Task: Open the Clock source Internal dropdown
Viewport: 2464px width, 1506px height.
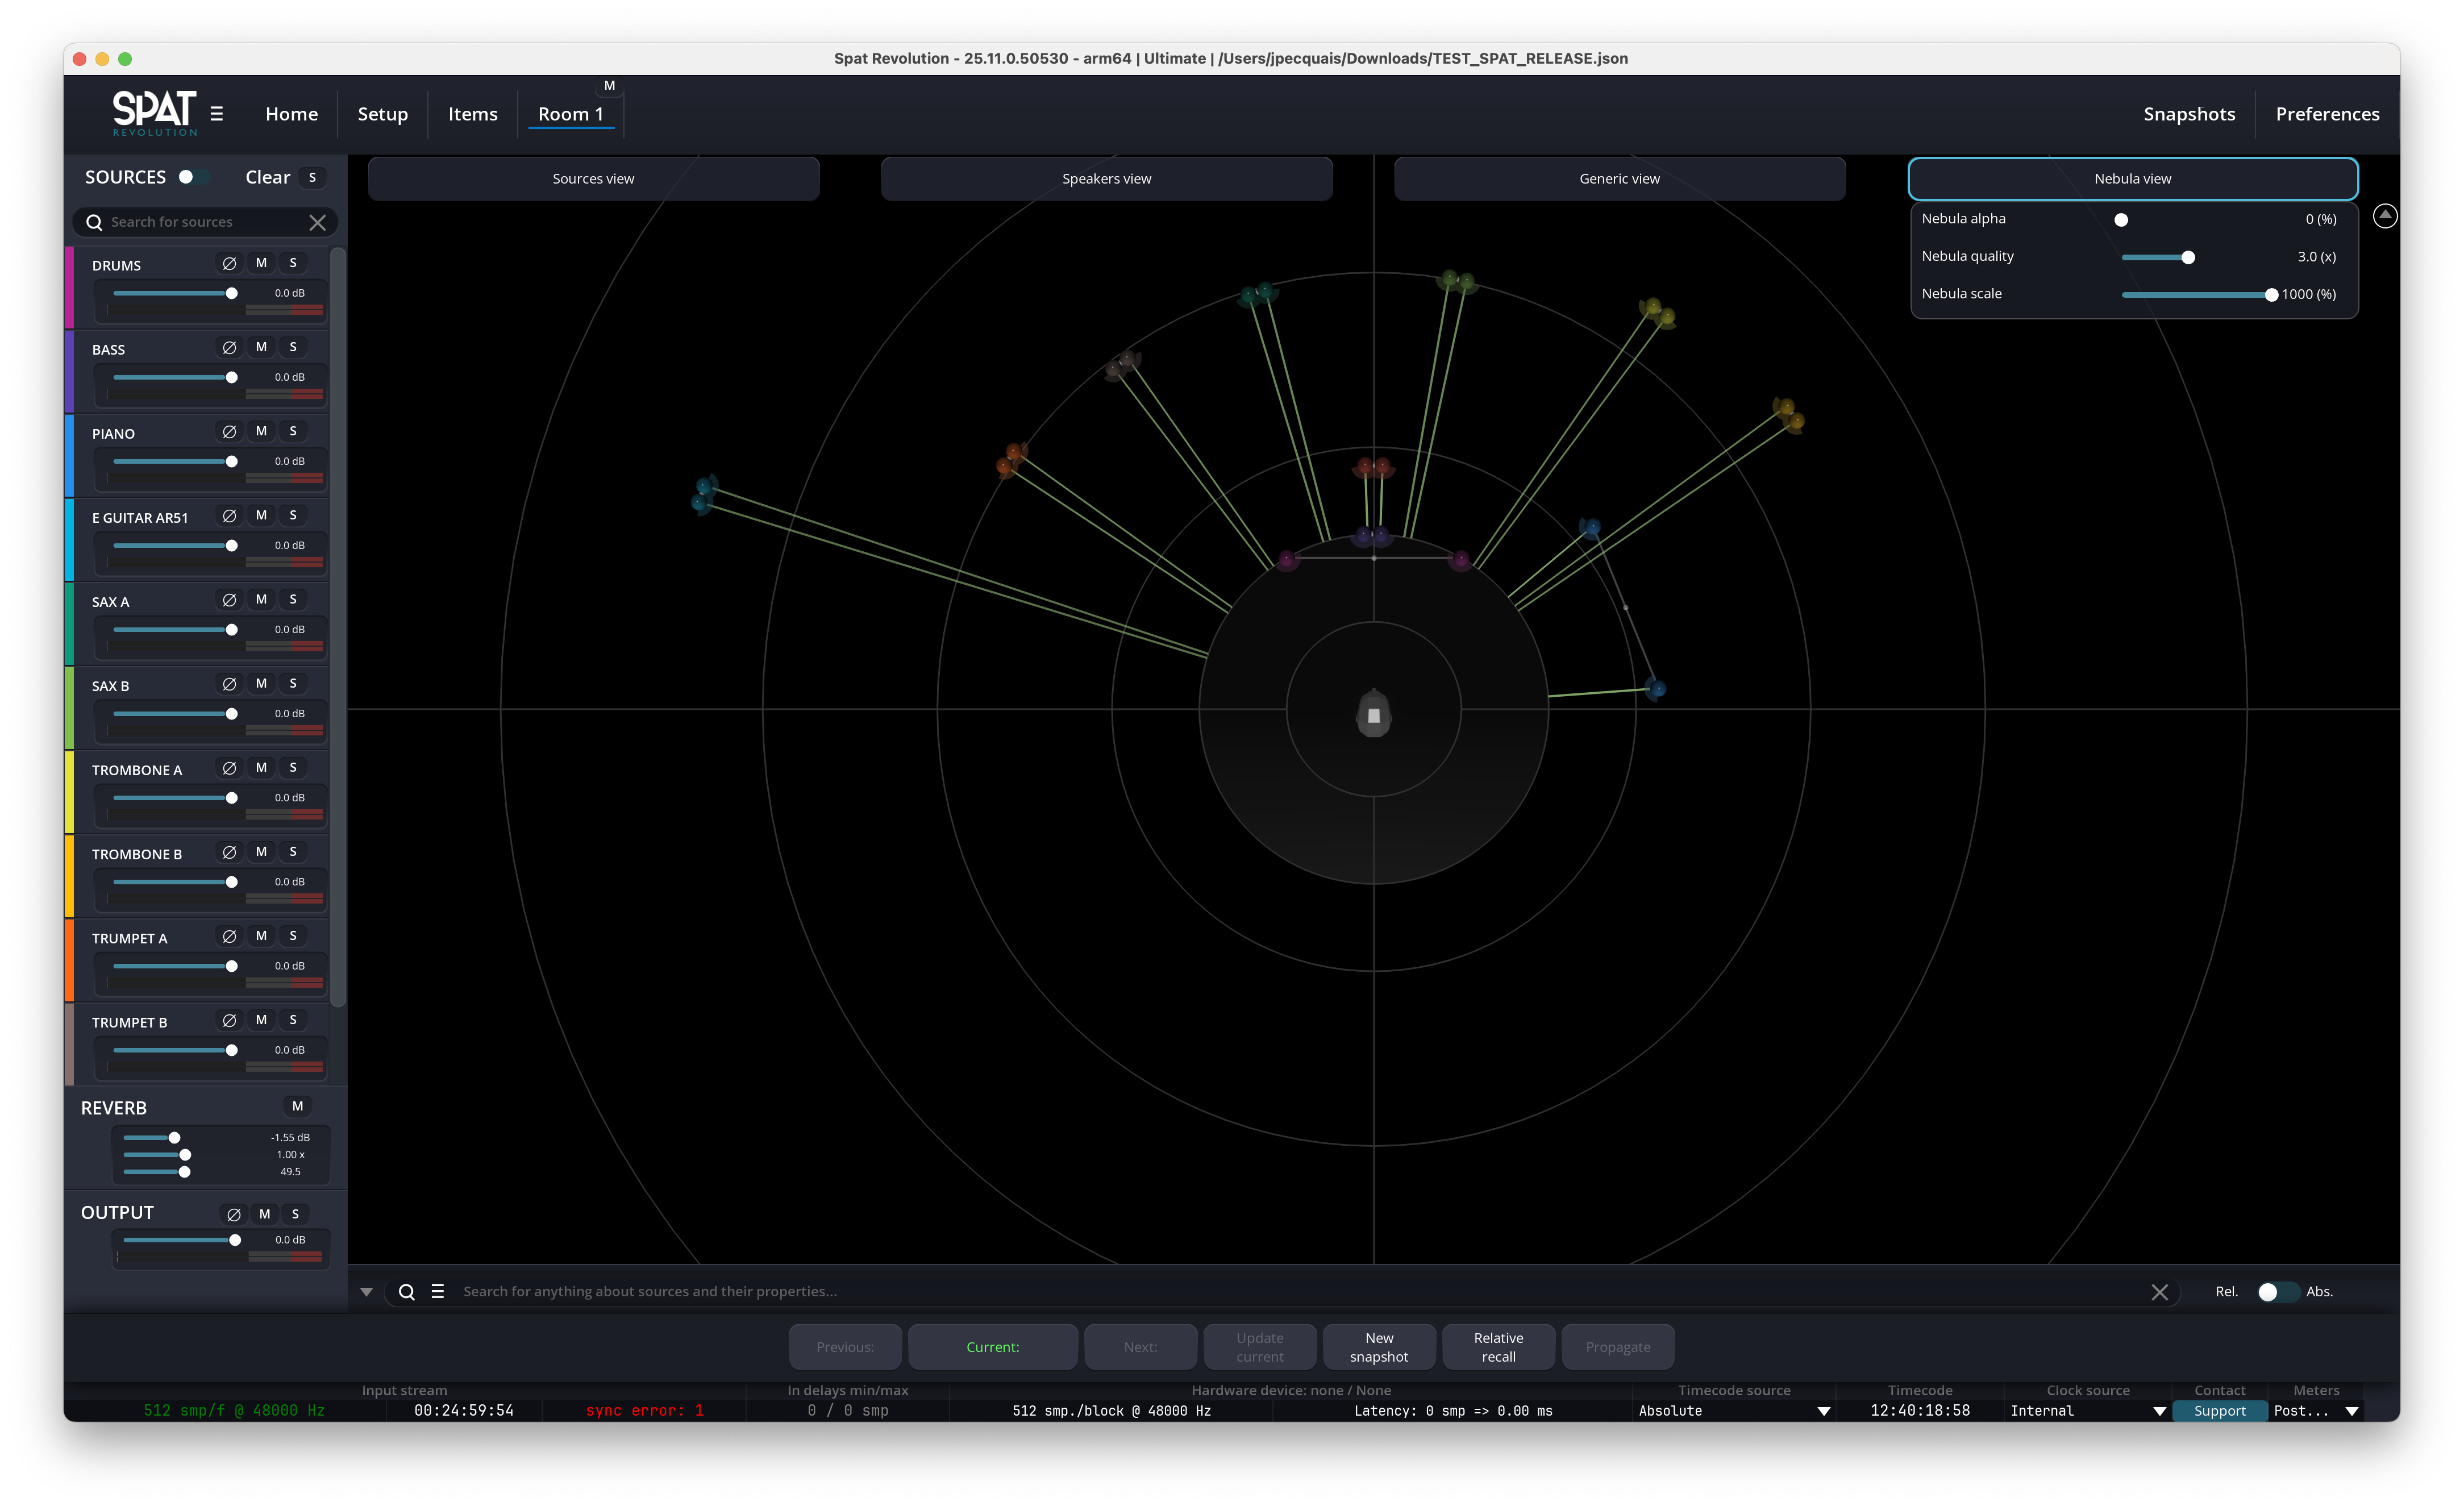Action: (2087, 1410)
